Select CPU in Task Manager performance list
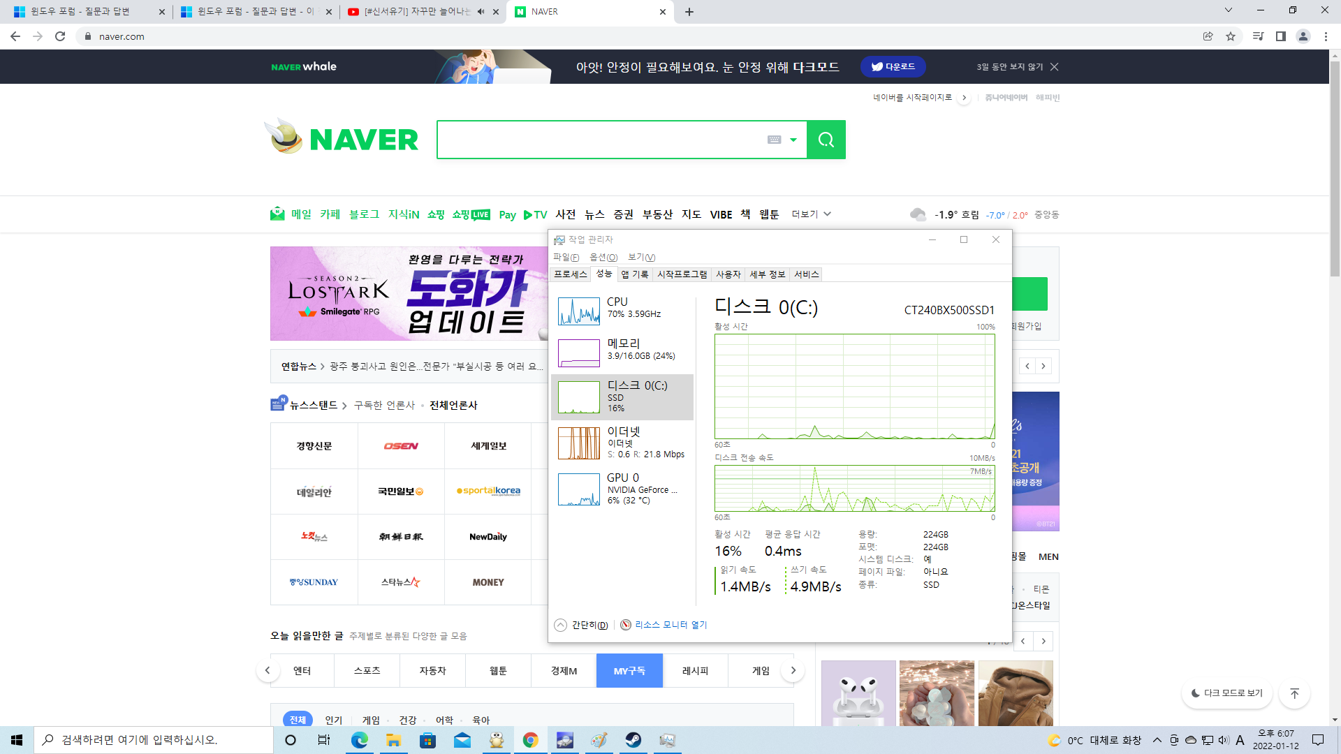 pyautogui.click(x=622, y=311)
